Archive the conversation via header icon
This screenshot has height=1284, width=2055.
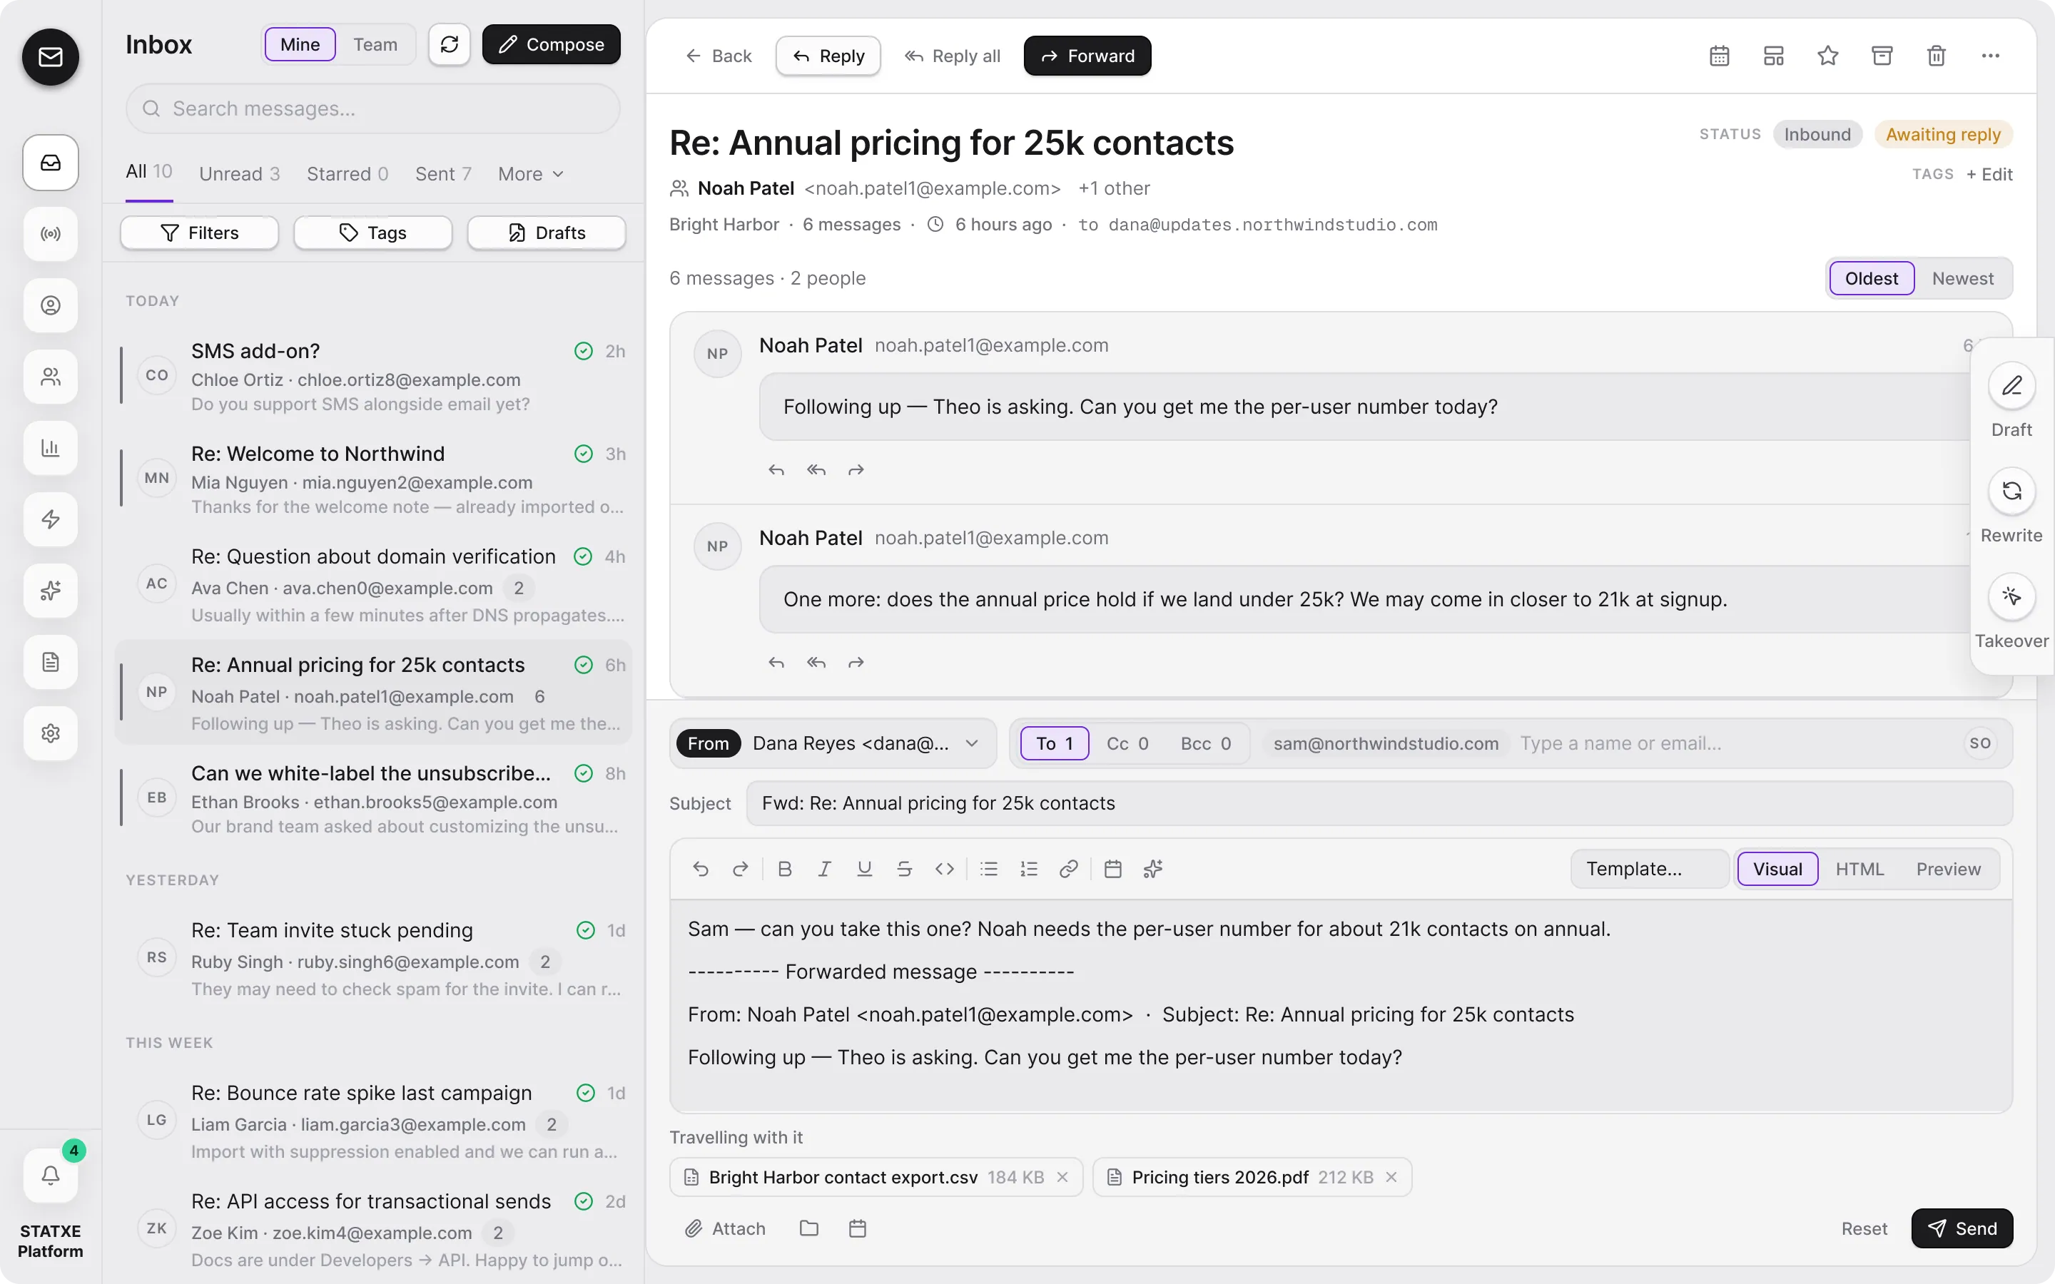[x=1882, y=56]
